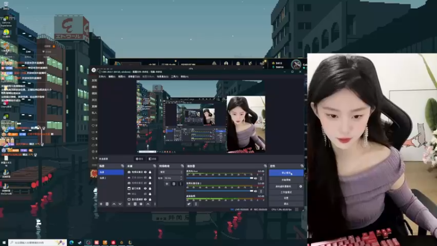Add a new source with plus icon

point(129,204)
